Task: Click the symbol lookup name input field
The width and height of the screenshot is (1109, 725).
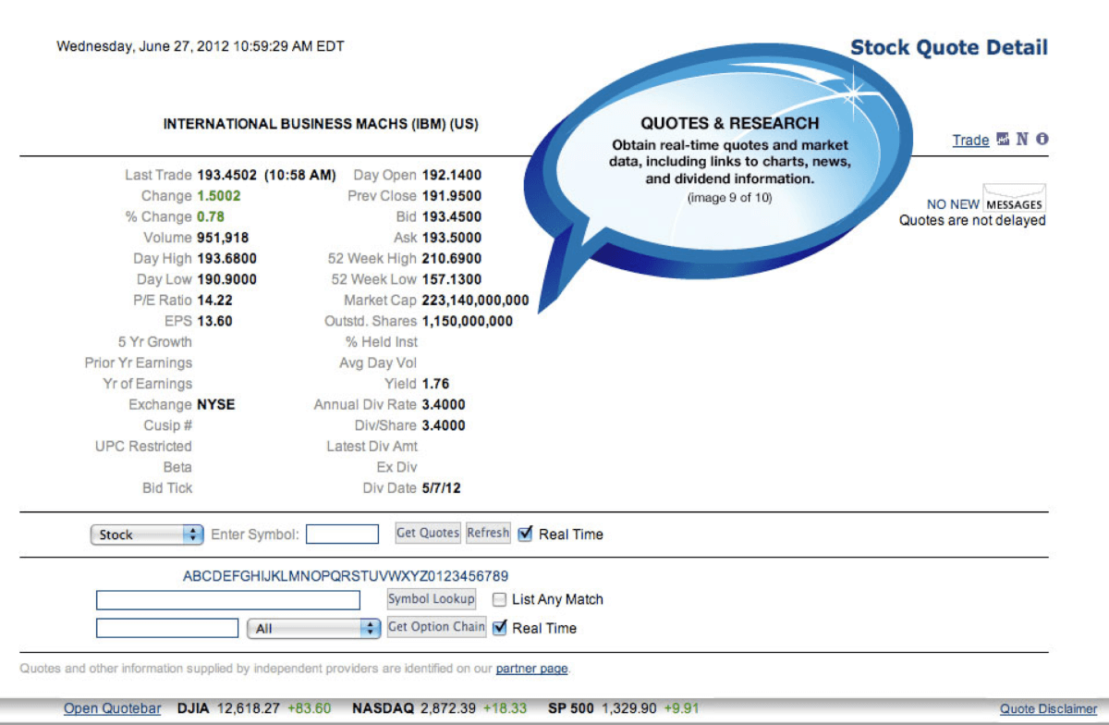Action: [x=228, y=600]
